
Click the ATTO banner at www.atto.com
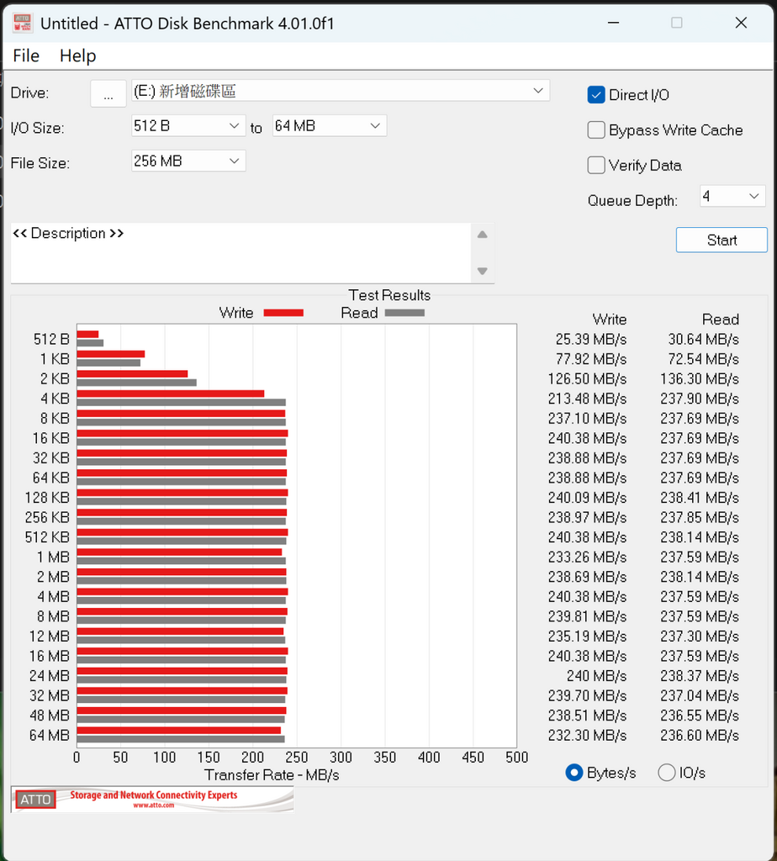[152, 799]
